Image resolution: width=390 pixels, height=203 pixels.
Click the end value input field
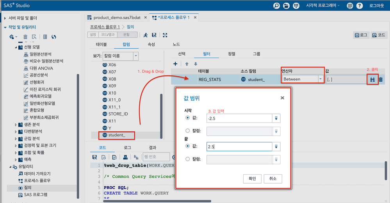pos(239,147)
